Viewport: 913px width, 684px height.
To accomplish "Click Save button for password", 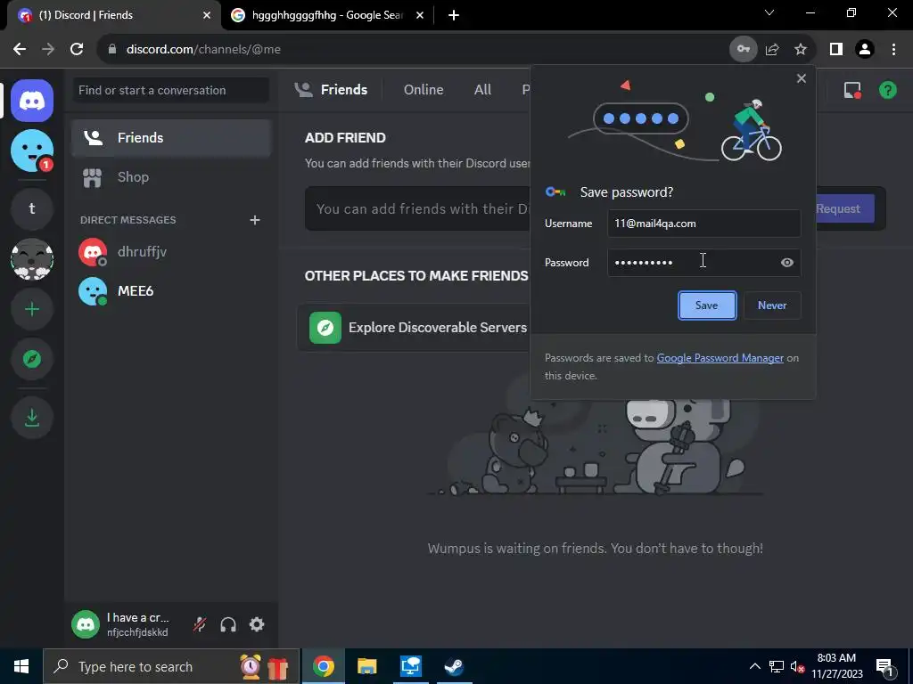I will (x=707, y=305).
